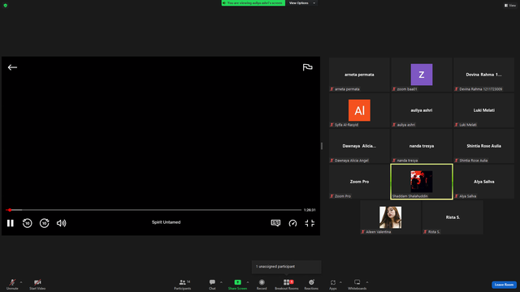The image size is (520, 292).
Task: Skip forward 10 seconds in video
Action: 44,223
